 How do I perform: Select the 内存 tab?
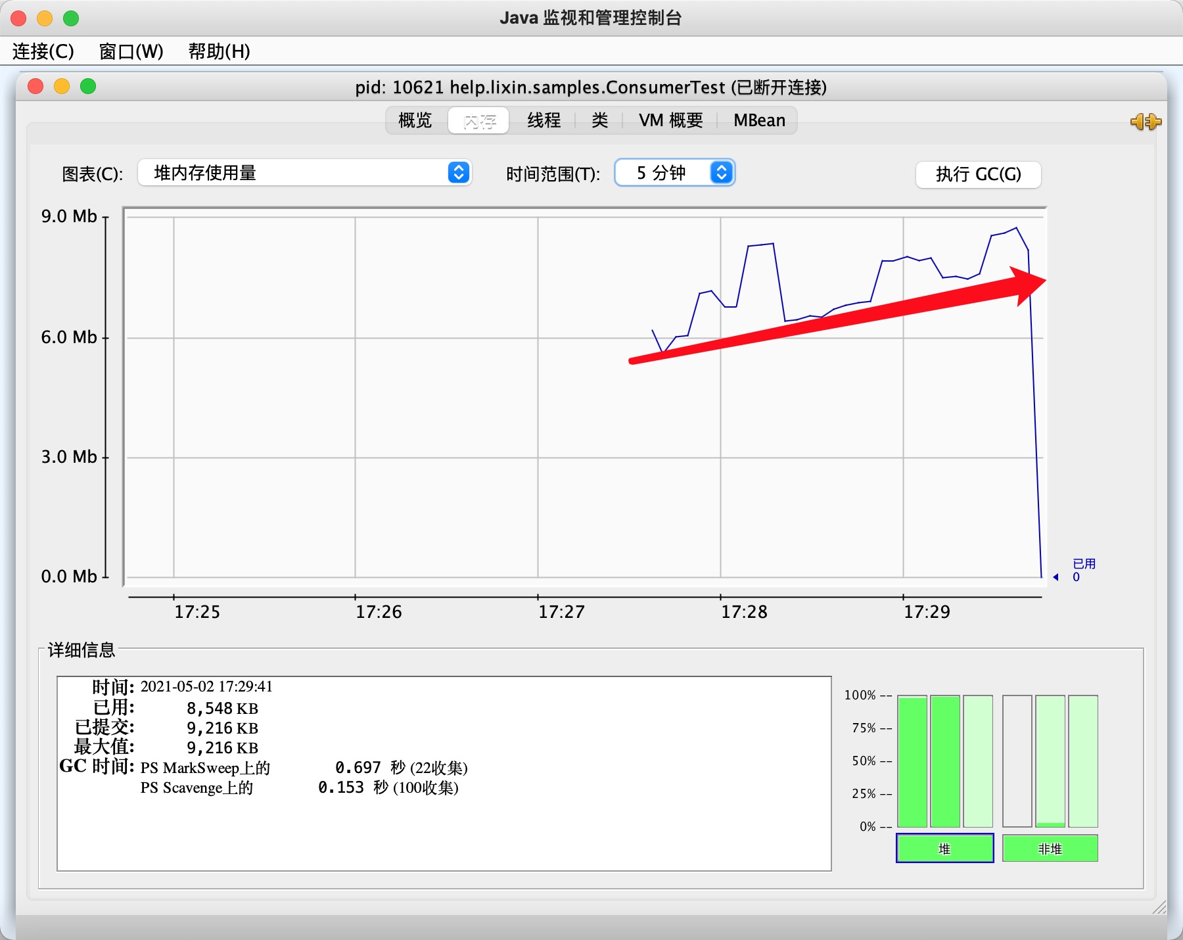pos(478,120)
